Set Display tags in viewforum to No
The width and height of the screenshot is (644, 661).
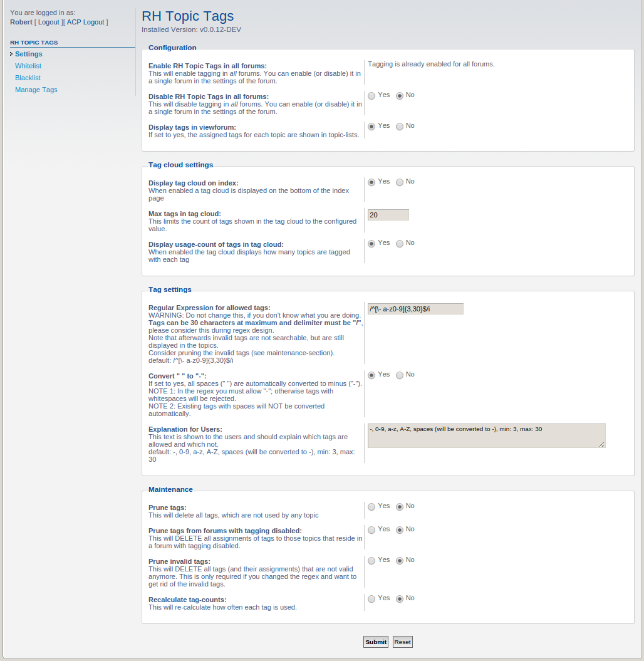400,127
